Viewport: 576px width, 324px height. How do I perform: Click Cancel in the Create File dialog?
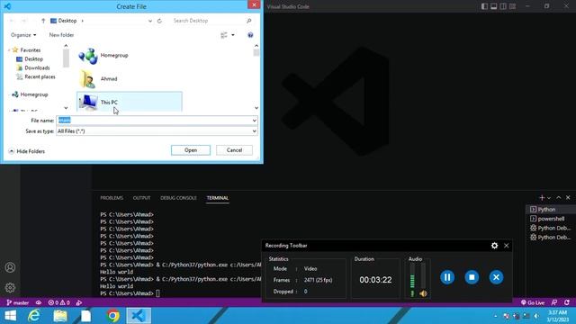coord(234,150)
